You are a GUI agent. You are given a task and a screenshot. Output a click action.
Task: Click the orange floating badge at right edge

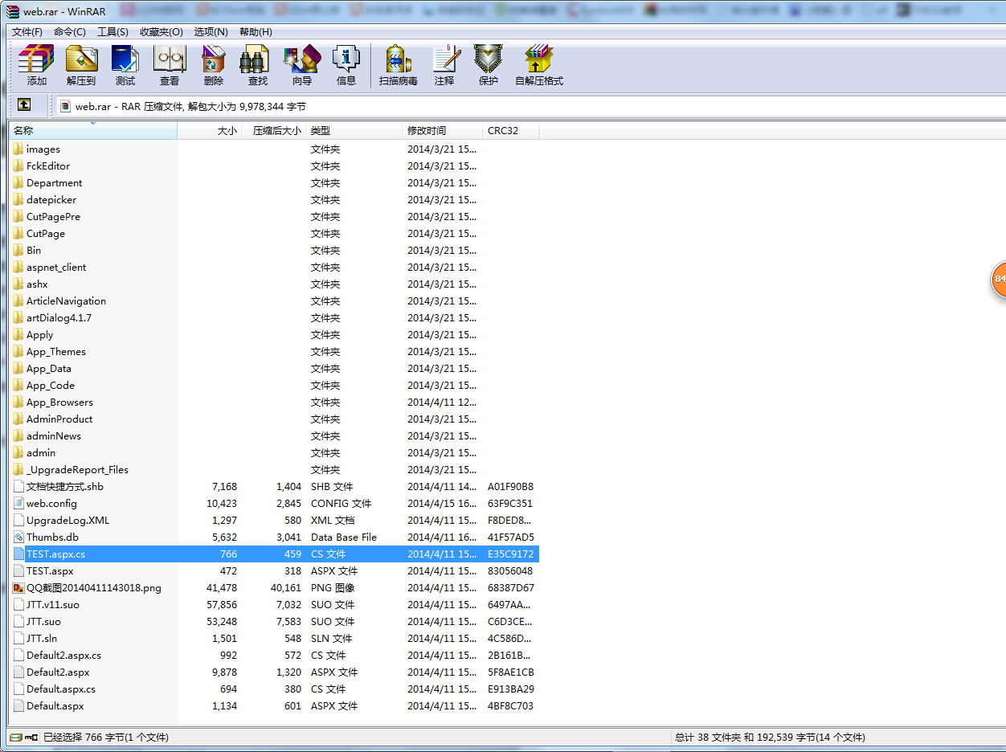[x=999, y=279]
